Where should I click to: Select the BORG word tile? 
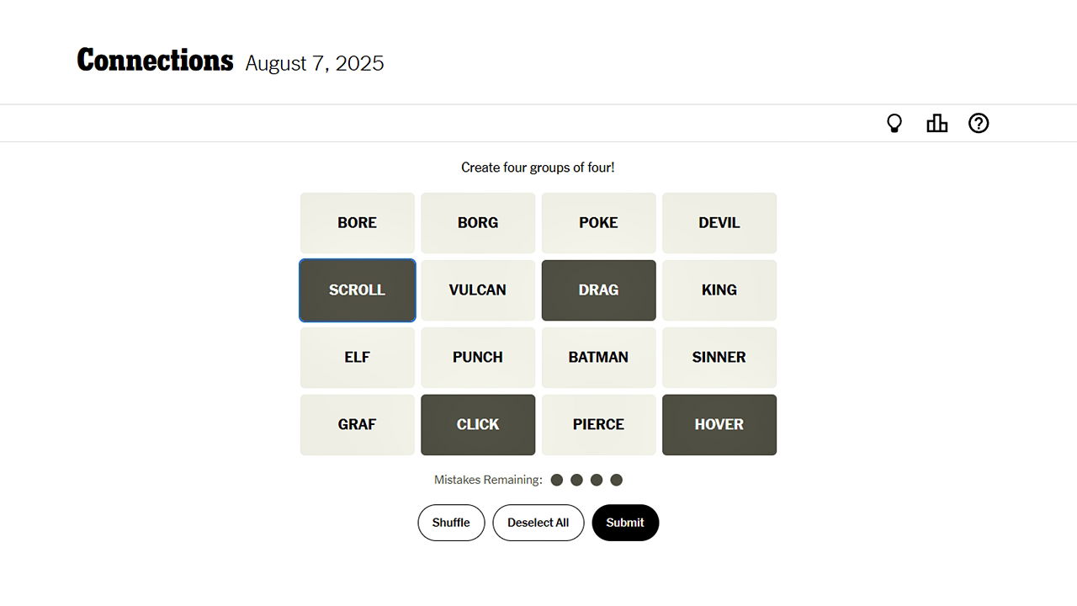[x=478, y=223]
